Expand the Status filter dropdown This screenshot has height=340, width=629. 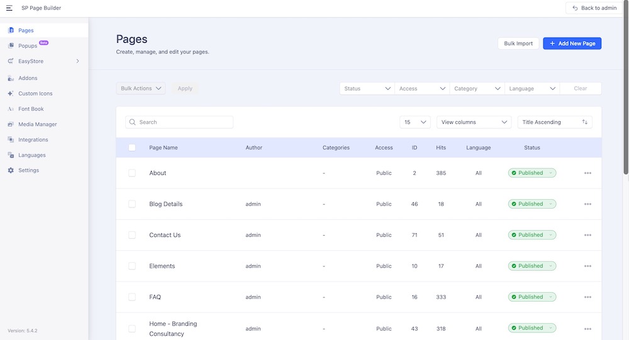coord(367,89)
